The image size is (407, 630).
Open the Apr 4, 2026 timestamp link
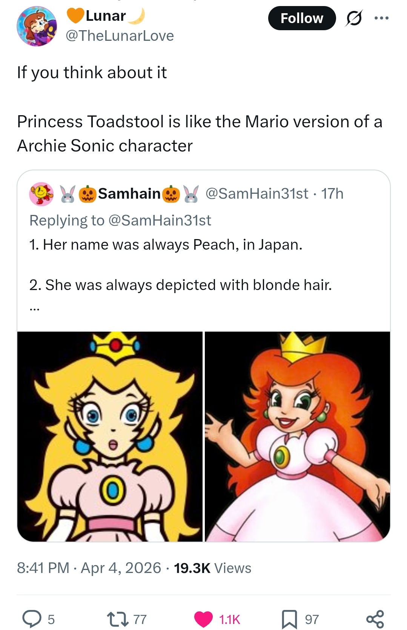[x=121, y=568]
